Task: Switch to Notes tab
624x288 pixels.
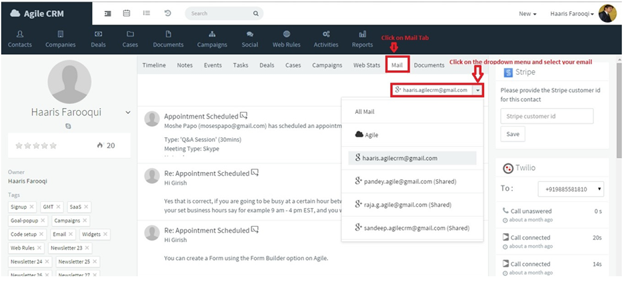Action: (x=185, y=65)
